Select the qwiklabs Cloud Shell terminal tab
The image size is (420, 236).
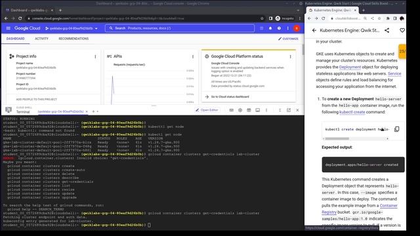61,111
